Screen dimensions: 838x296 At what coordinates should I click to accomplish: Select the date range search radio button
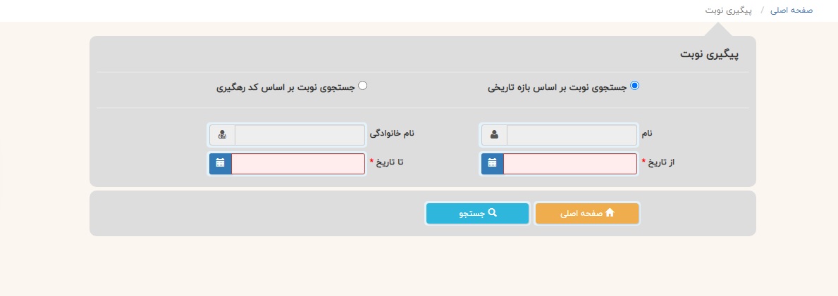click(634, 86)
